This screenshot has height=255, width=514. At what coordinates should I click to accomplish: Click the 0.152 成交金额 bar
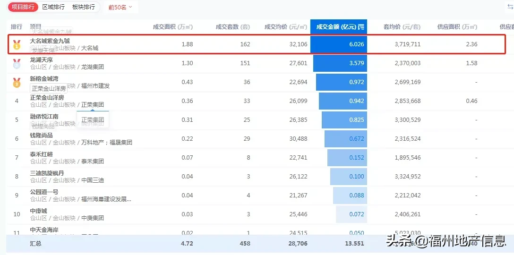(x=347, y=158)
